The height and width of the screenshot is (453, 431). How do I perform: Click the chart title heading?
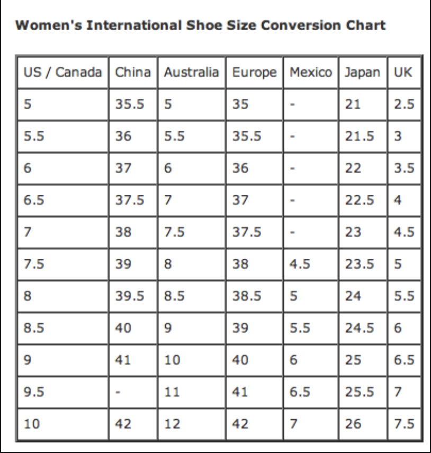pos(200,25)
